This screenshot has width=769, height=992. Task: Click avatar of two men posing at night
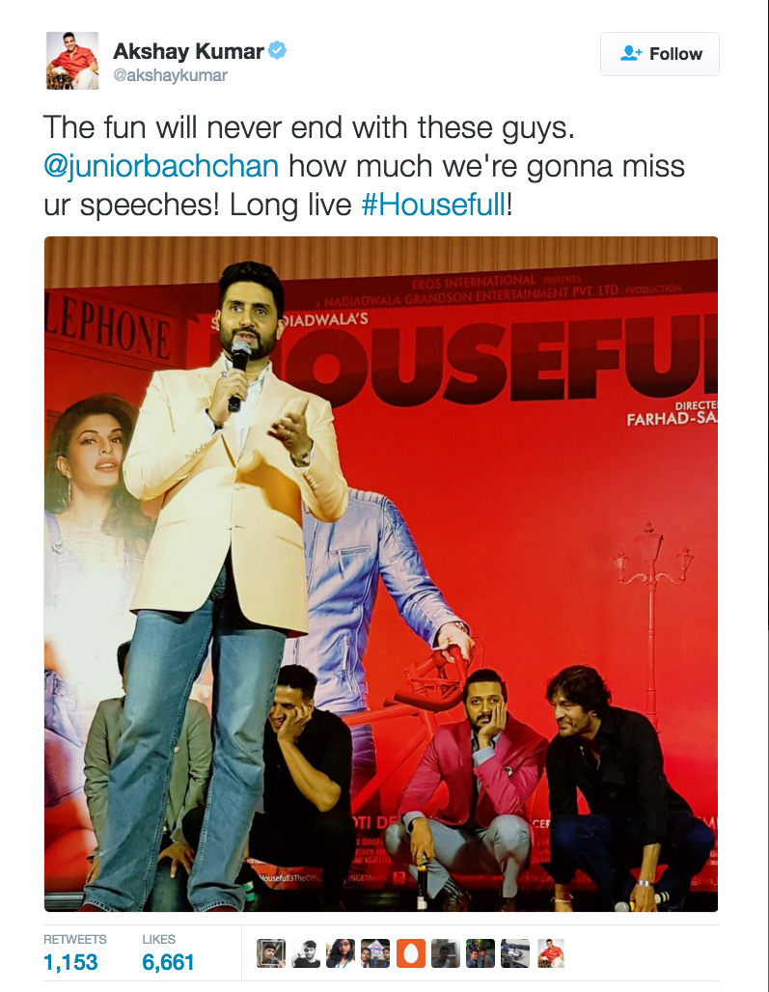(x=481, y=953)
